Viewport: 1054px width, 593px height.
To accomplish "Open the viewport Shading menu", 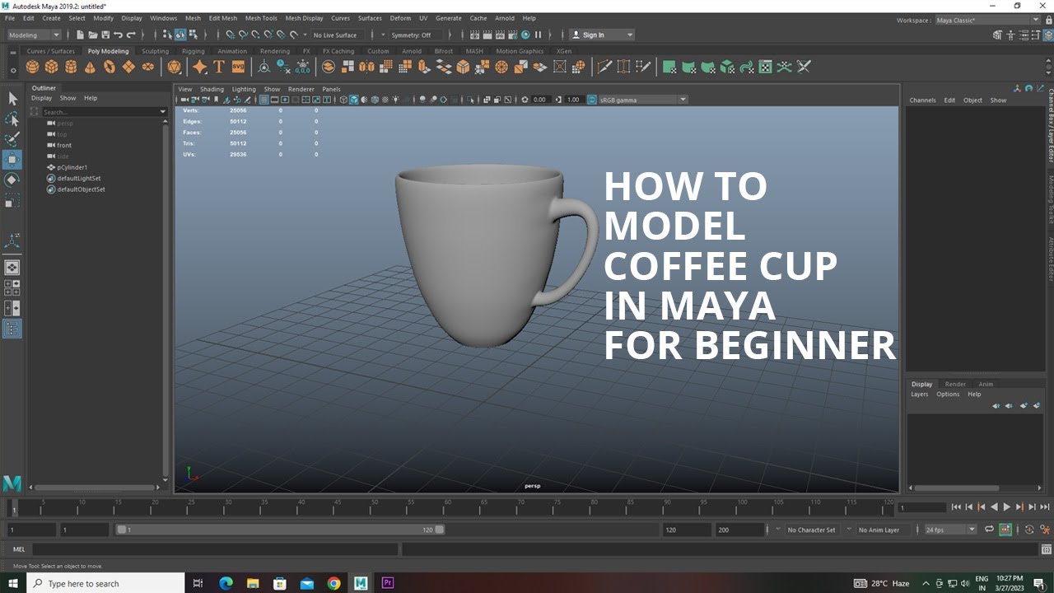I will click(x=212, y=89).
